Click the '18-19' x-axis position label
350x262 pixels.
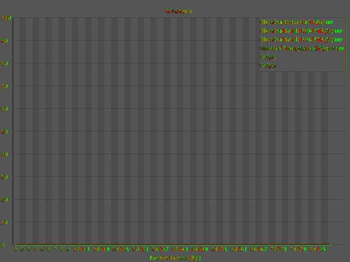click(101, 249)
